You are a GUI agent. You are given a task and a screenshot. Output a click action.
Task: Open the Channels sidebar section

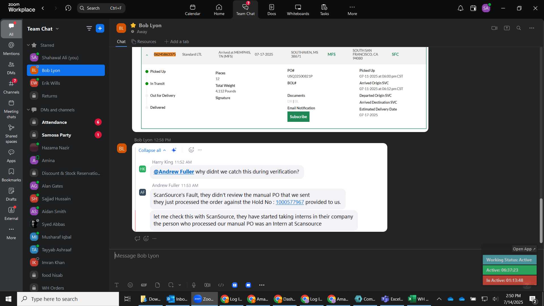coord(11,87)
